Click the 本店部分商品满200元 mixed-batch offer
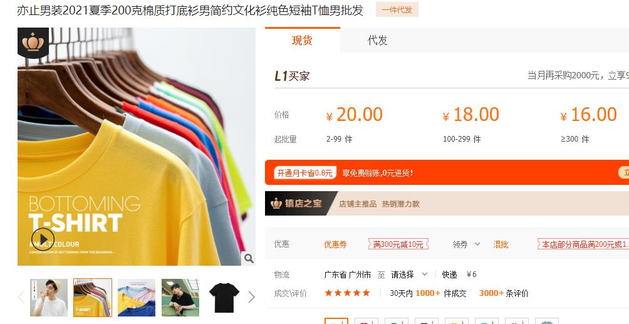Screen dimensions: 629x324 [x=583, y=244]
